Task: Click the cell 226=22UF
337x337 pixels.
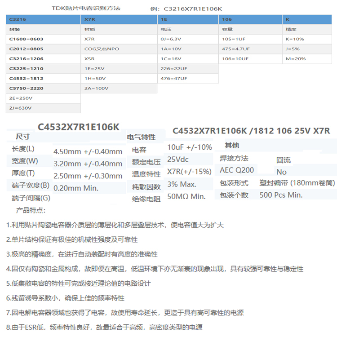Action: [188, 69]
